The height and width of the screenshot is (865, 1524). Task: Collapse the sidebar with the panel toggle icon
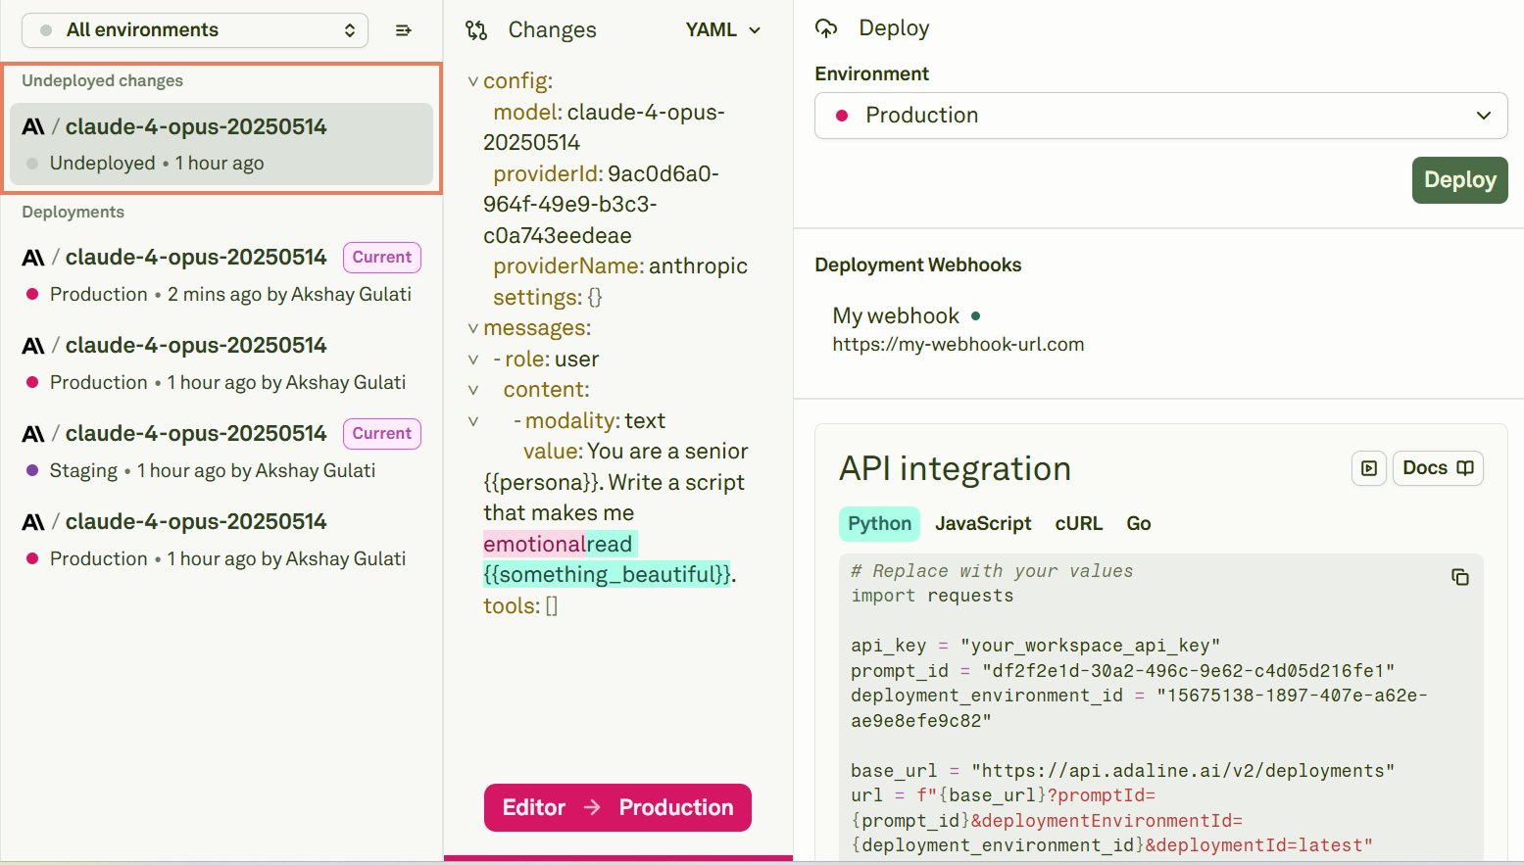[x=403, y=30]
